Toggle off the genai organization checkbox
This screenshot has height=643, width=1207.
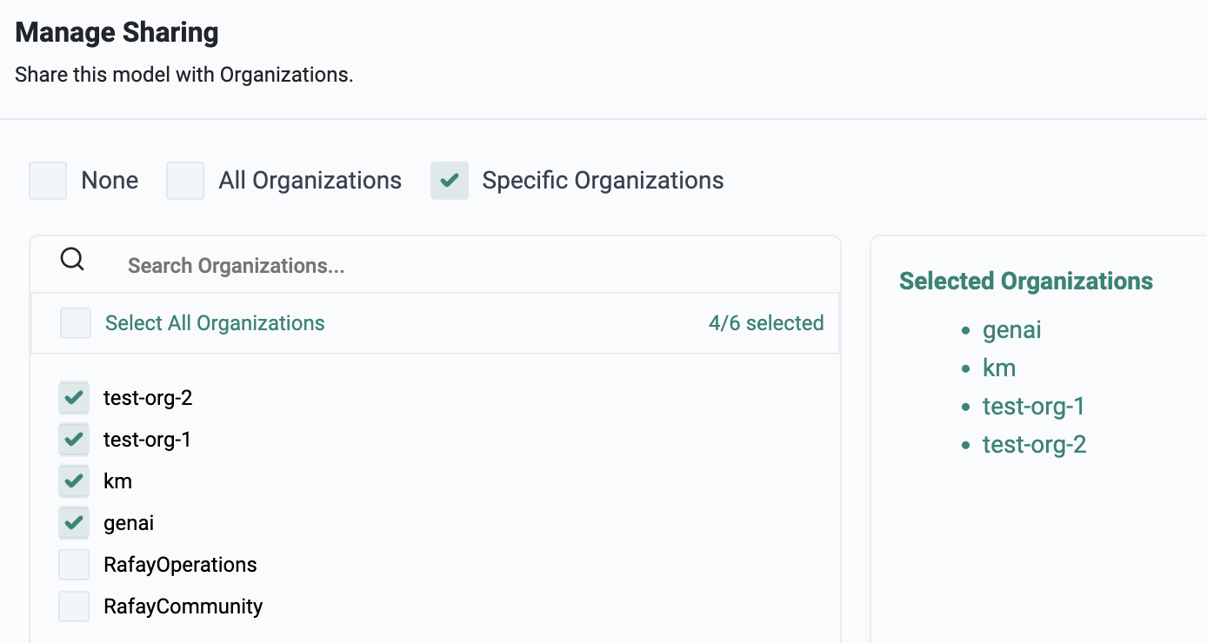click(x=74, y=523)
